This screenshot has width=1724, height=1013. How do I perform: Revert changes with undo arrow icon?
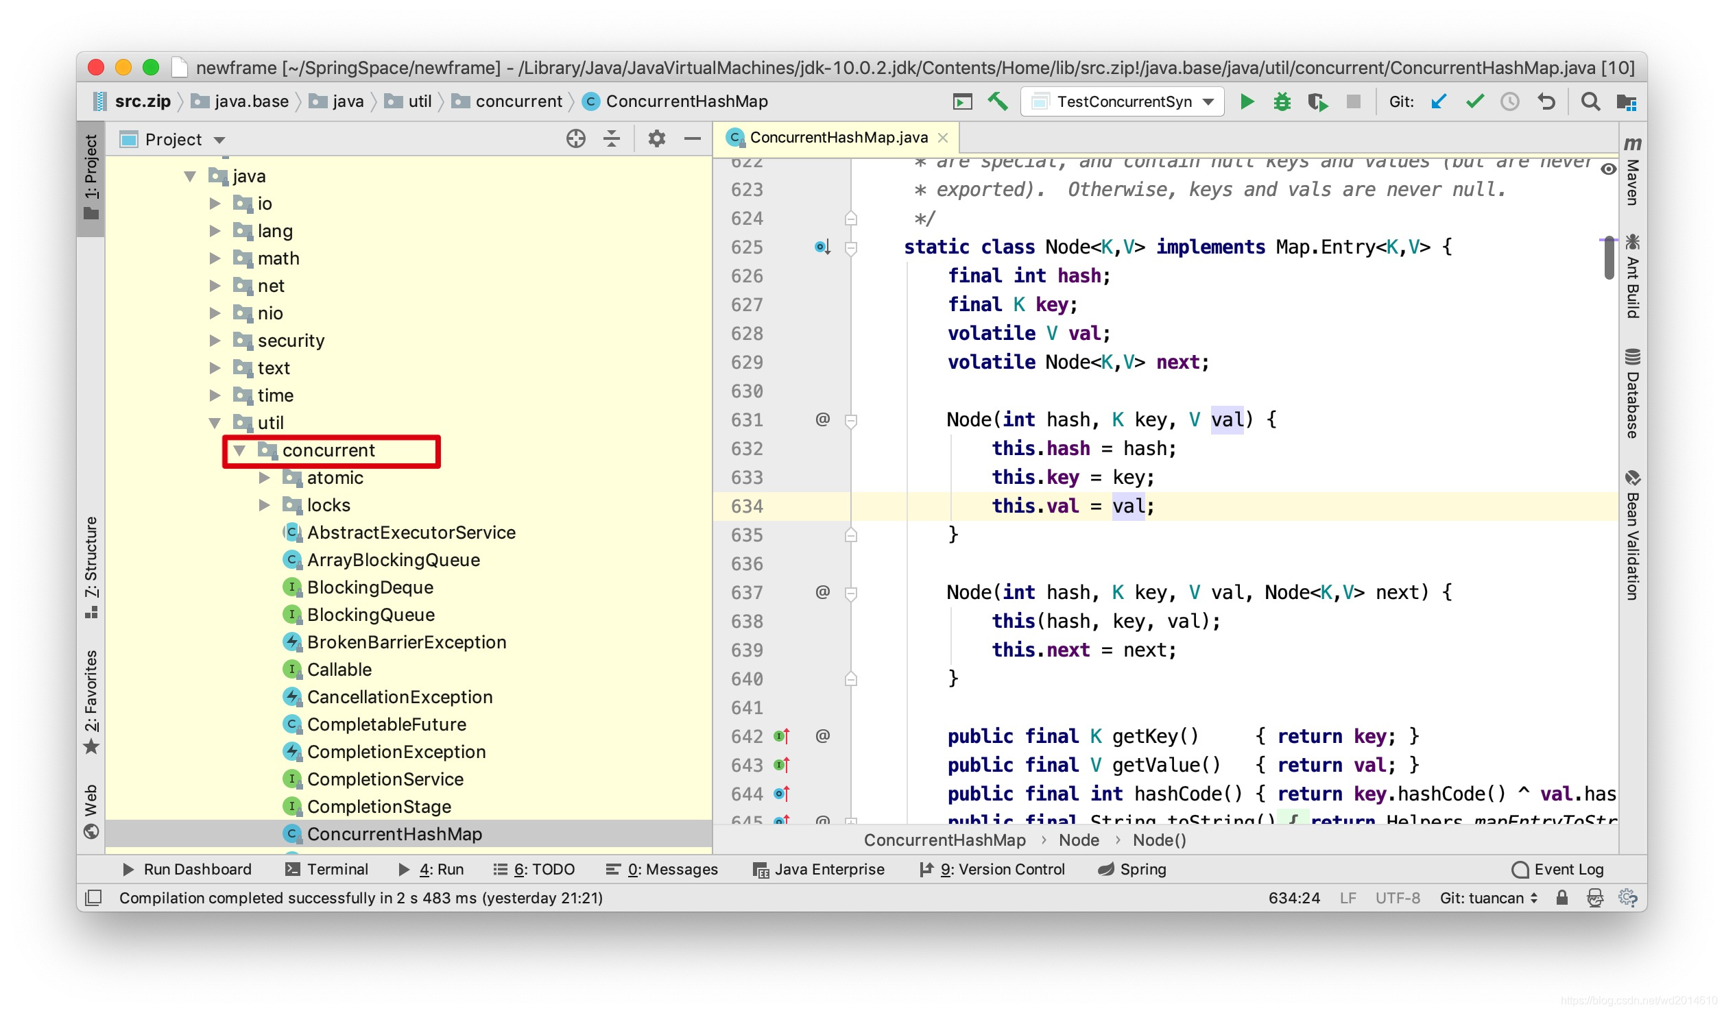click(1546, 101)
